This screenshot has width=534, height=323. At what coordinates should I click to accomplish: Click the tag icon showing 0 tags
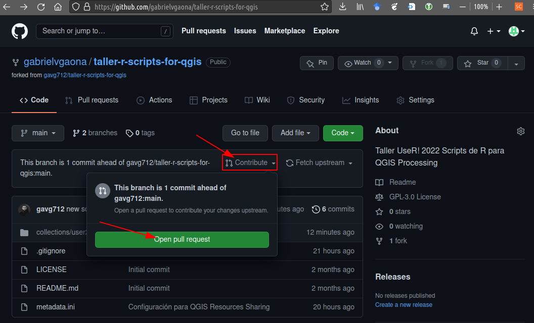point(130,133)
